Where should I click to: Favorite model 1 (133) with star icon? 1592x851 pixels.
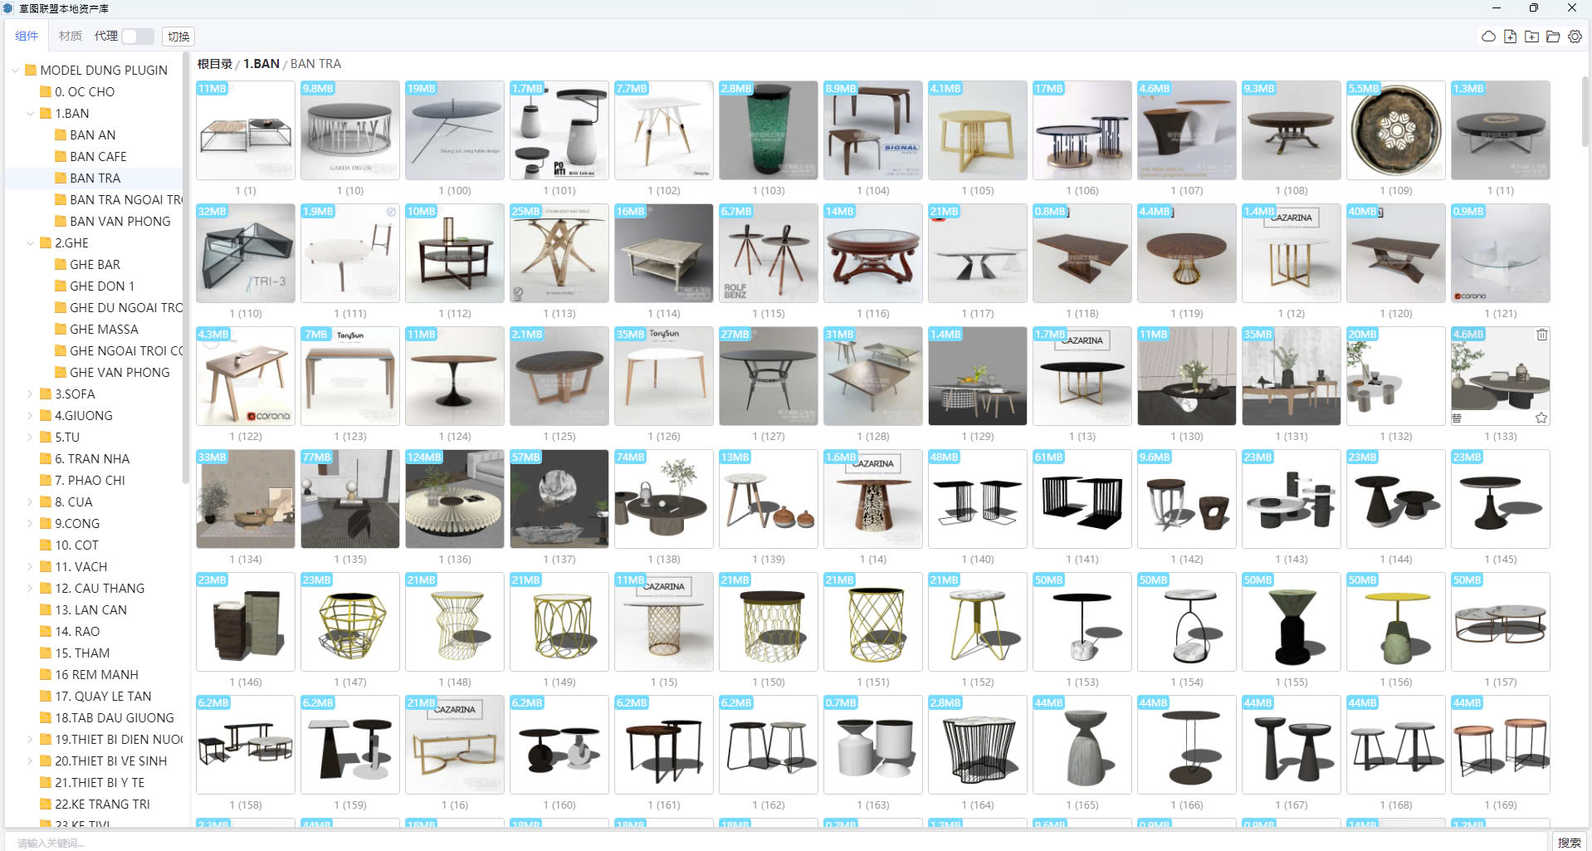1541,418
